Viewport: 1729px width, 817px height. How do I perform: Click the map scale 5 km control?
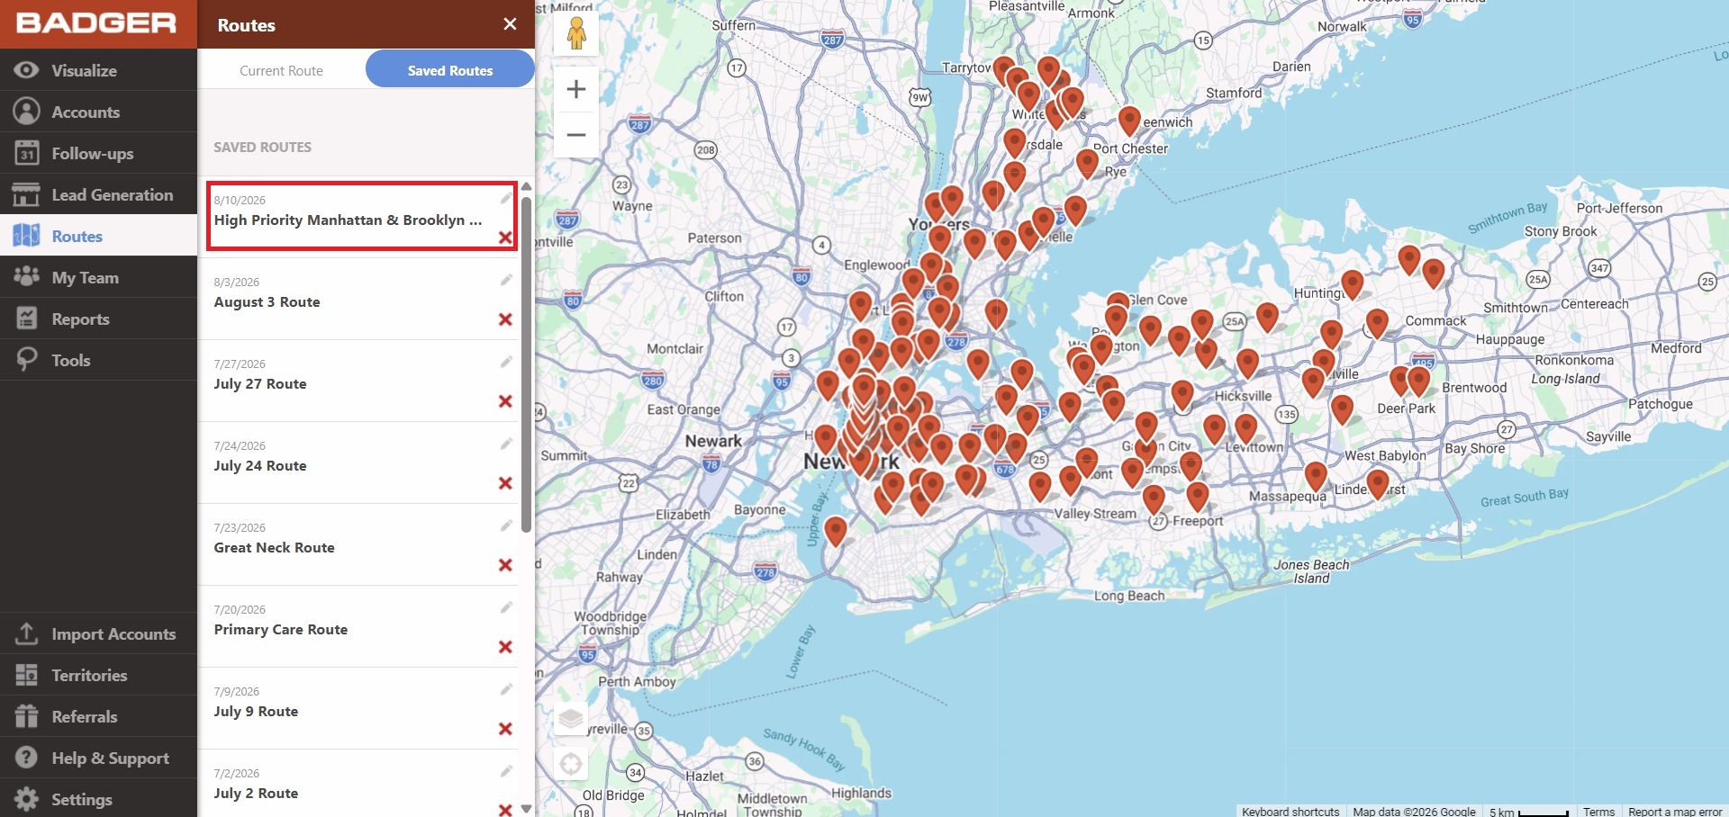(1528, 811)
